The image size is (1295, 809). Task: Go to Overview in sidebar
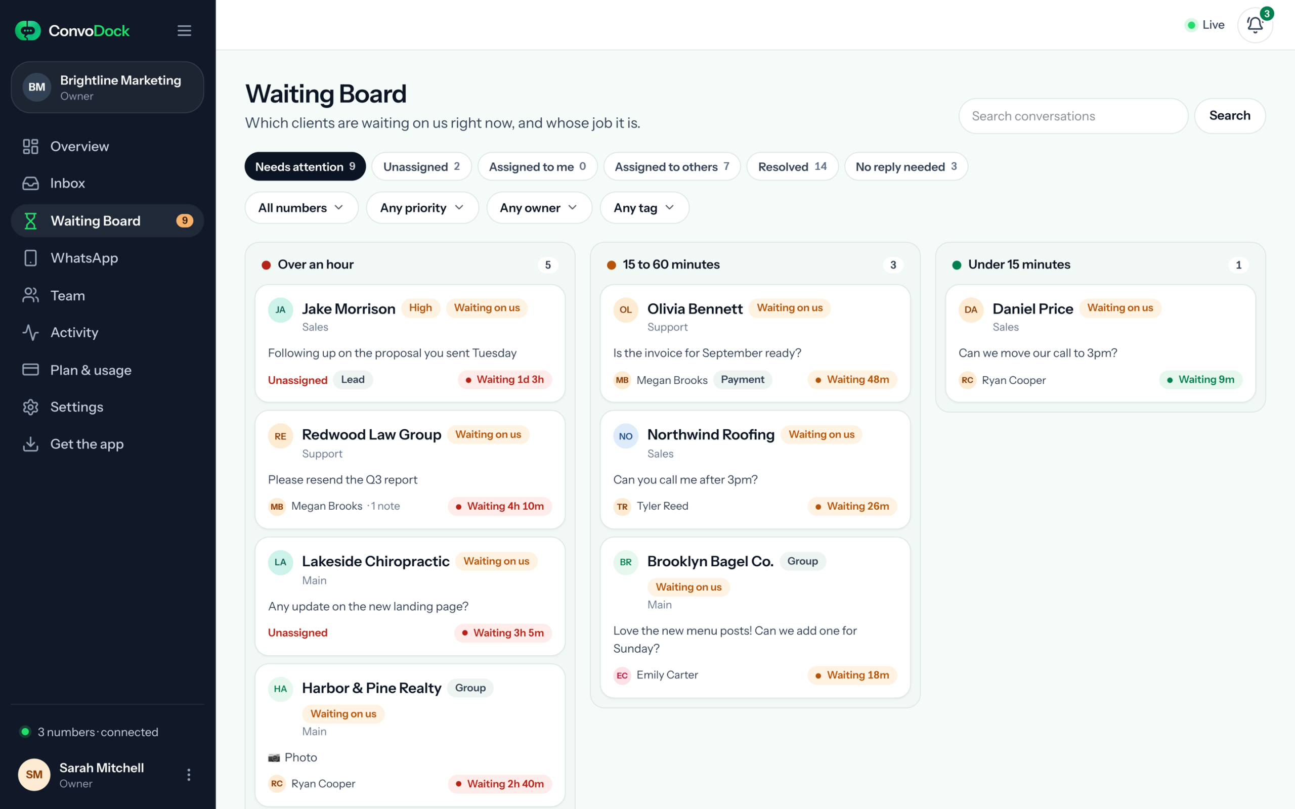click(x=108, y=146)
